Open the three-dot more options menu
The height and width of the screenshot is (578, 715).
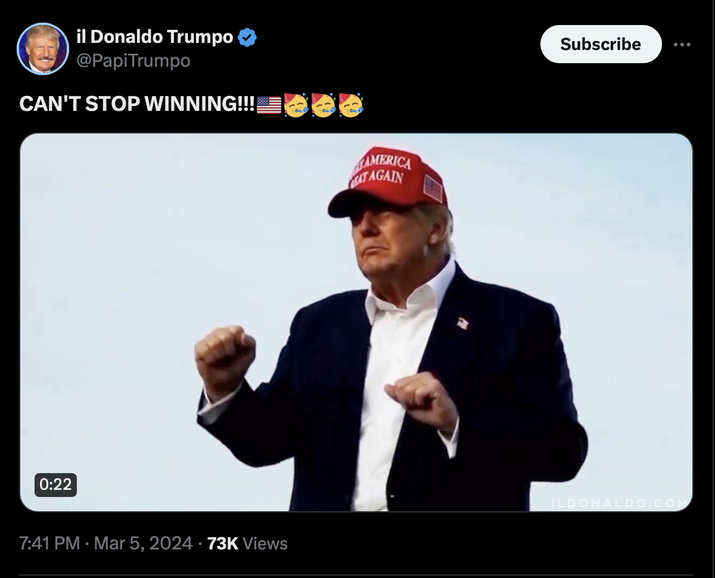pyautogui.click(x=682, y=45)
